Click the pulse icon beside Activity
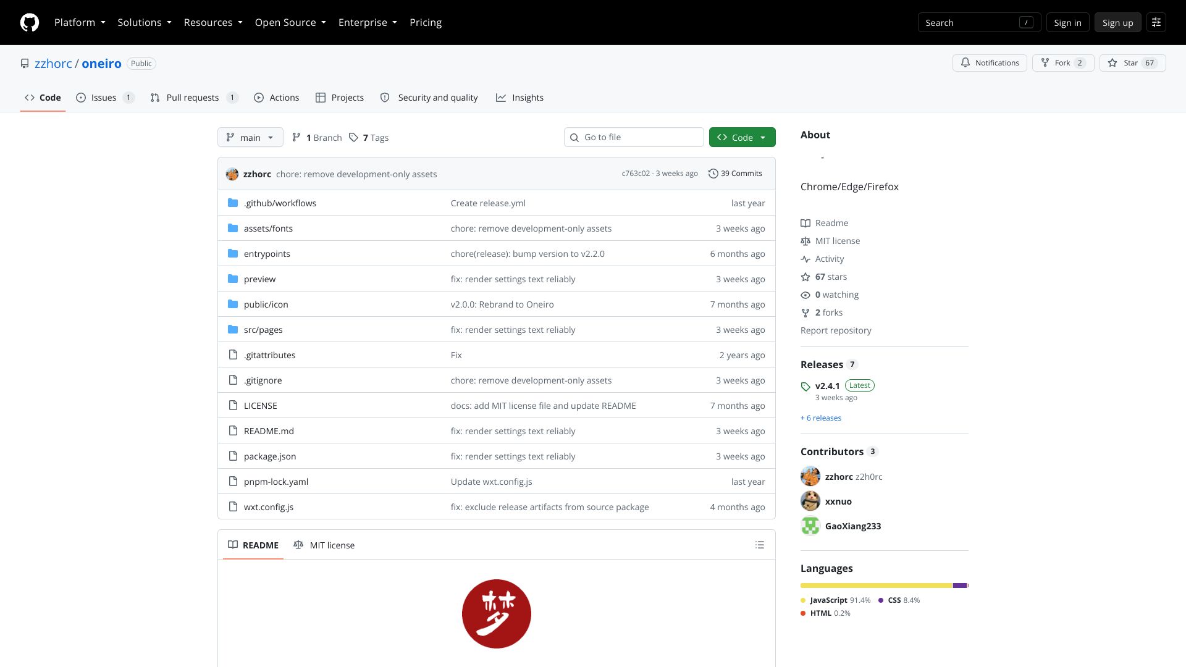This screenshot has width=1186, height=667. [805, 259]
